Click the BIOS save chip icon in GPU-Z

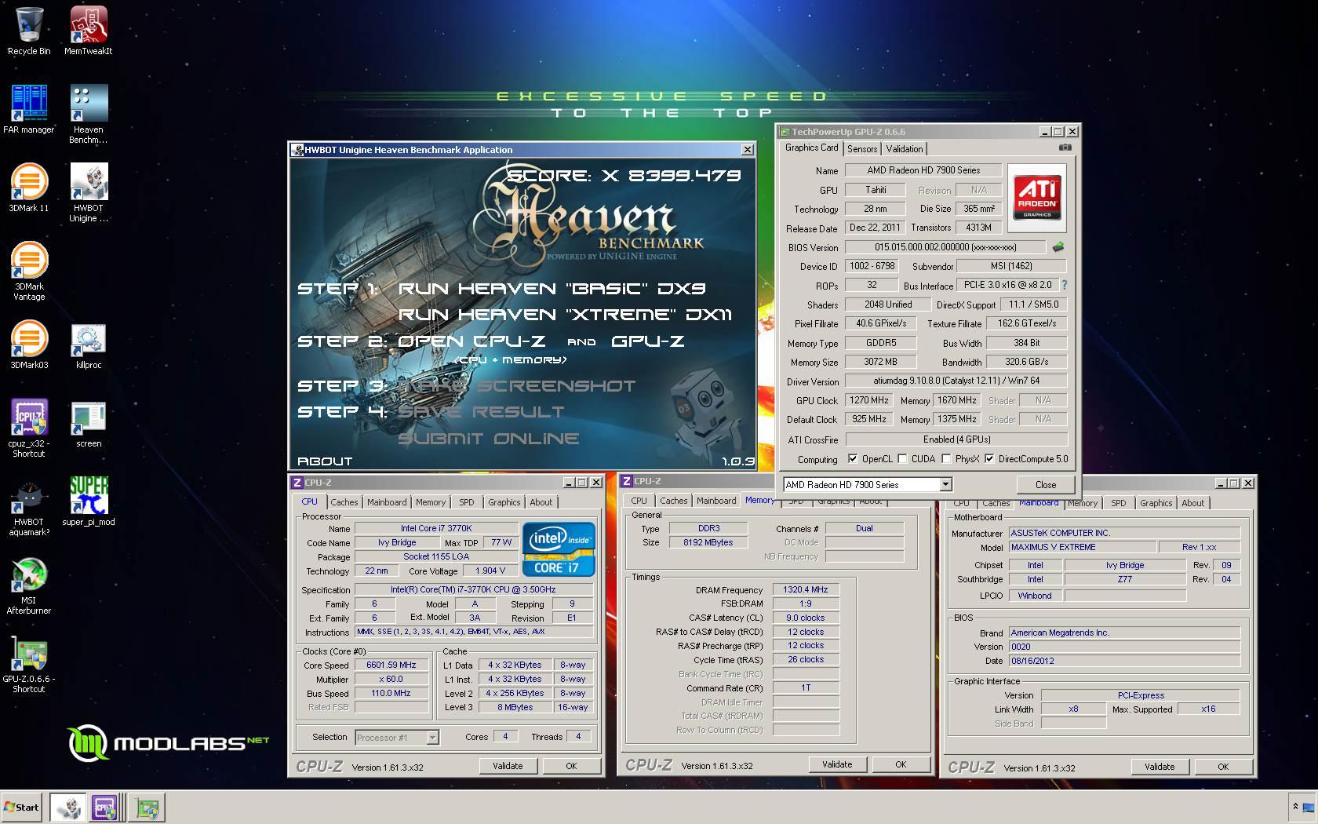tap(1058, 247)
